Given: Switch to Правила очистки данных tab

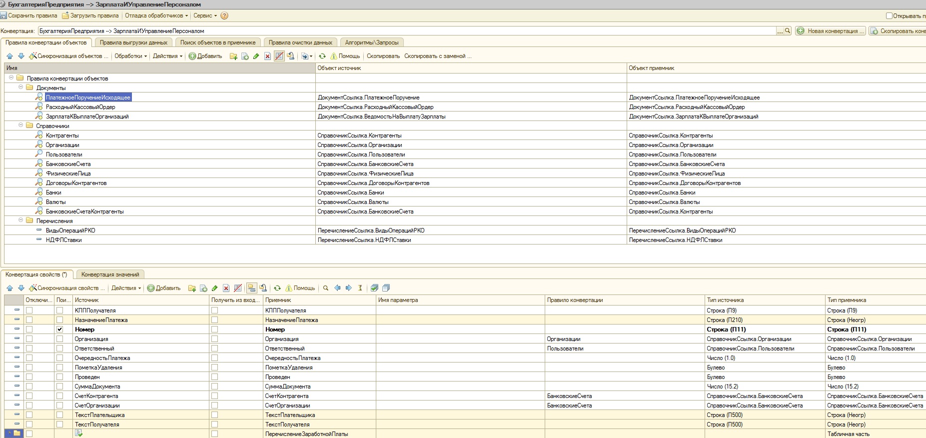Looking at the screenshot, I should pos(300,42).
